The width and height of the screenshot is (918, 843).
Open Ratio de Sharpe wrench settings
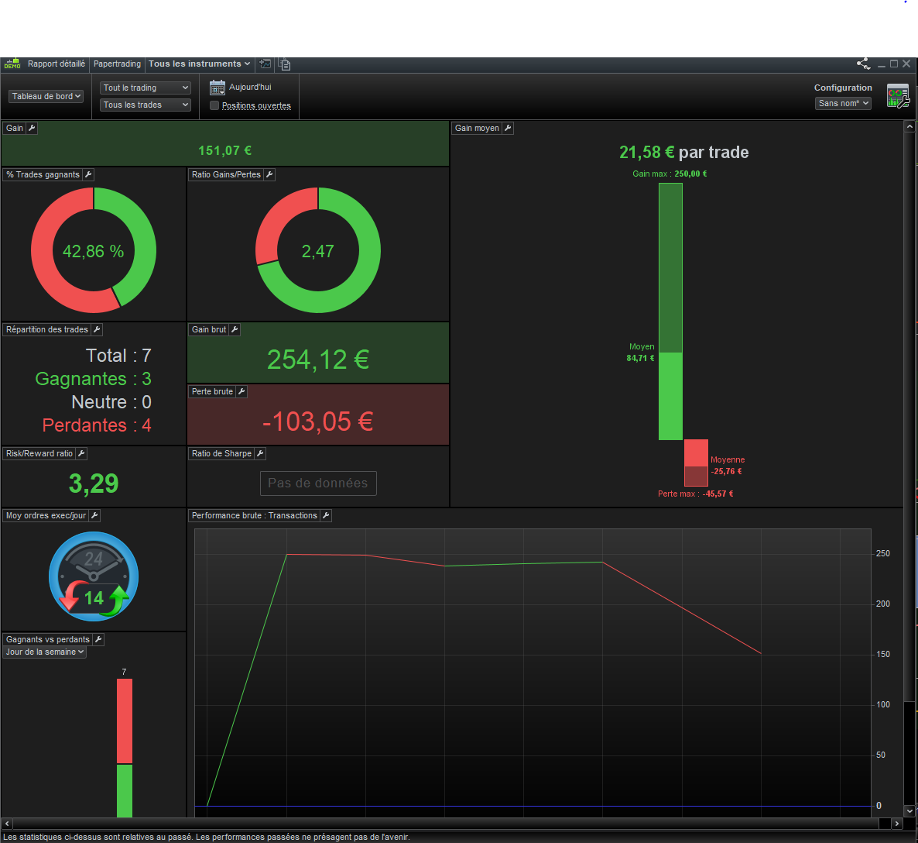pos(261,453)
